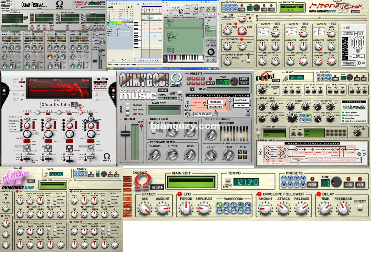Click the HPF filter button in OhmBoyz
This screenshot has height=253, width=371.
(x=302, y=116)
